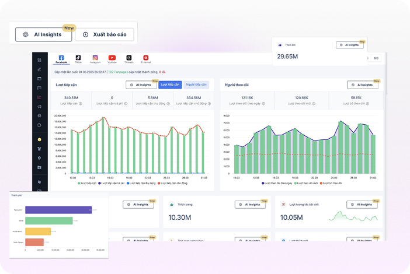Click the thumbs-up icon on Thích trang card

click(172, 205)
